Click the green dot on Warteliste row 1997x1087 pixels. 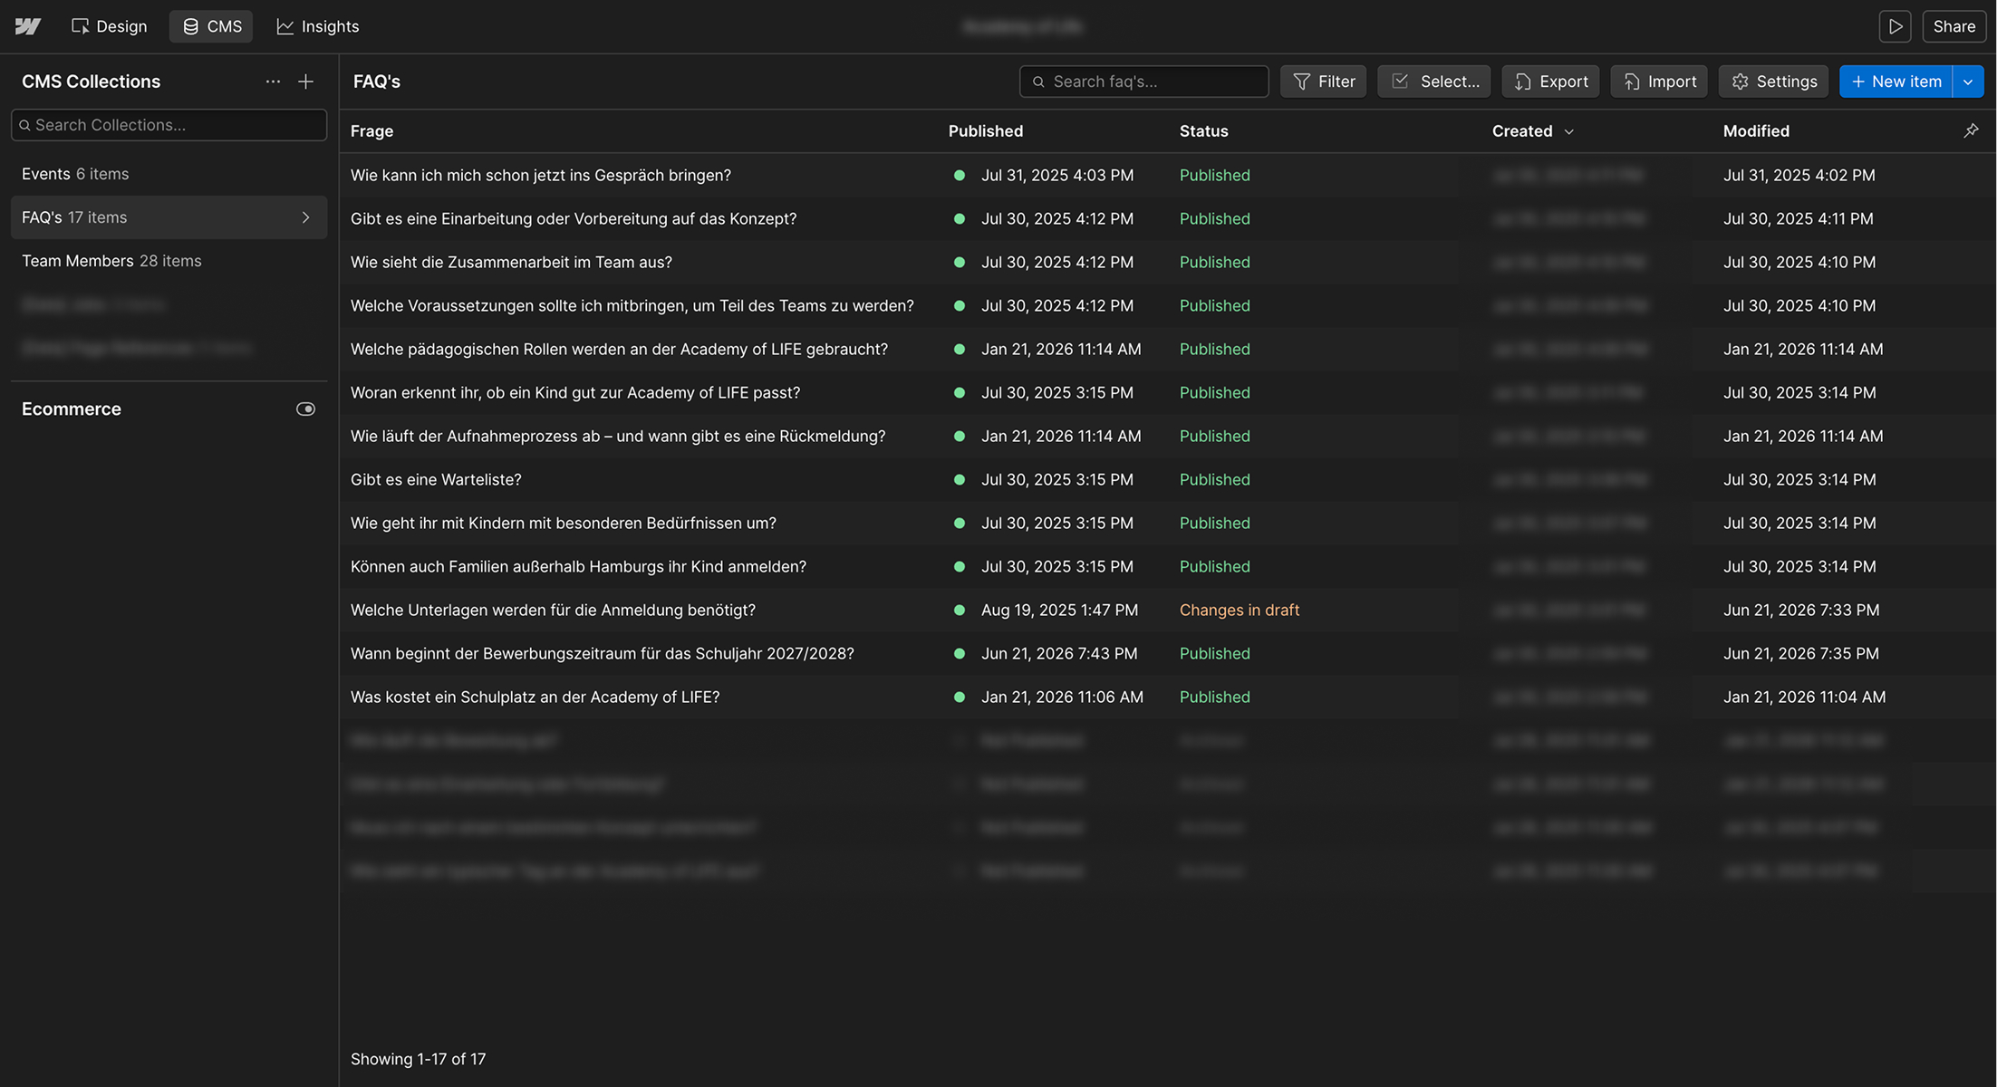point(959,479)
